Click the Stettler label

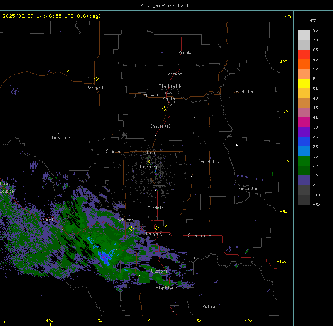[x=245, y=92]
